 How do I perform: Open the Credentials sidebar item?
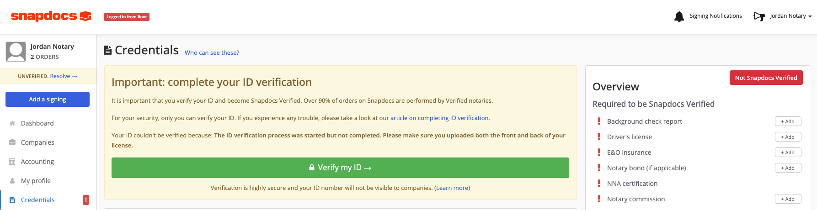coord(38,200)
